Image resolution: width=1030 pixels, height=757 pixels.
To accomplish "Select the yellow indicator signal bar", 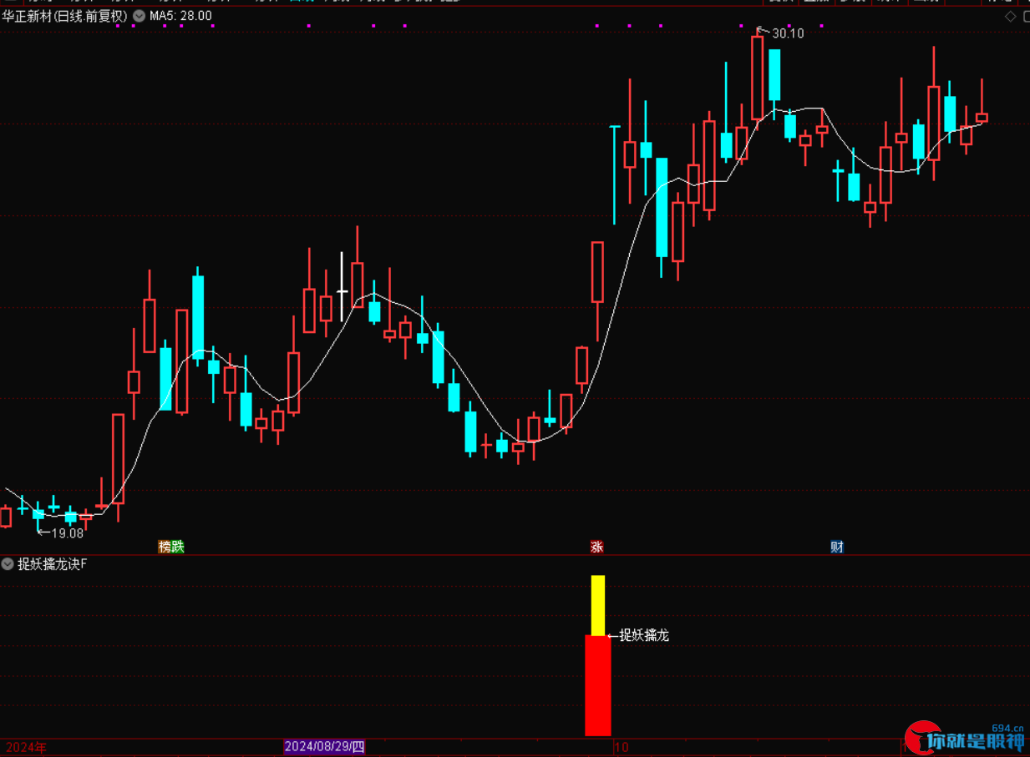I will pyautogui.click(x=598, y=605).
